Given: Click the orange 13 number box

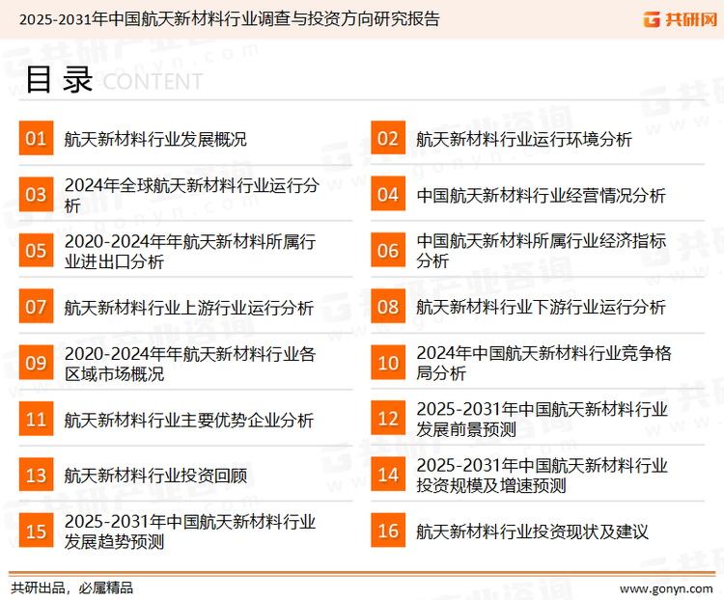Looking at the screenshot, I should (x=36, y=475).
